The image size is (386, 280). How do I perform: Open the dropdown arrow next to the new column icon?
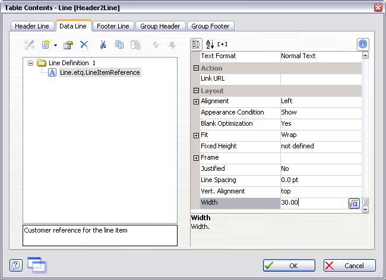coord(56,45)
